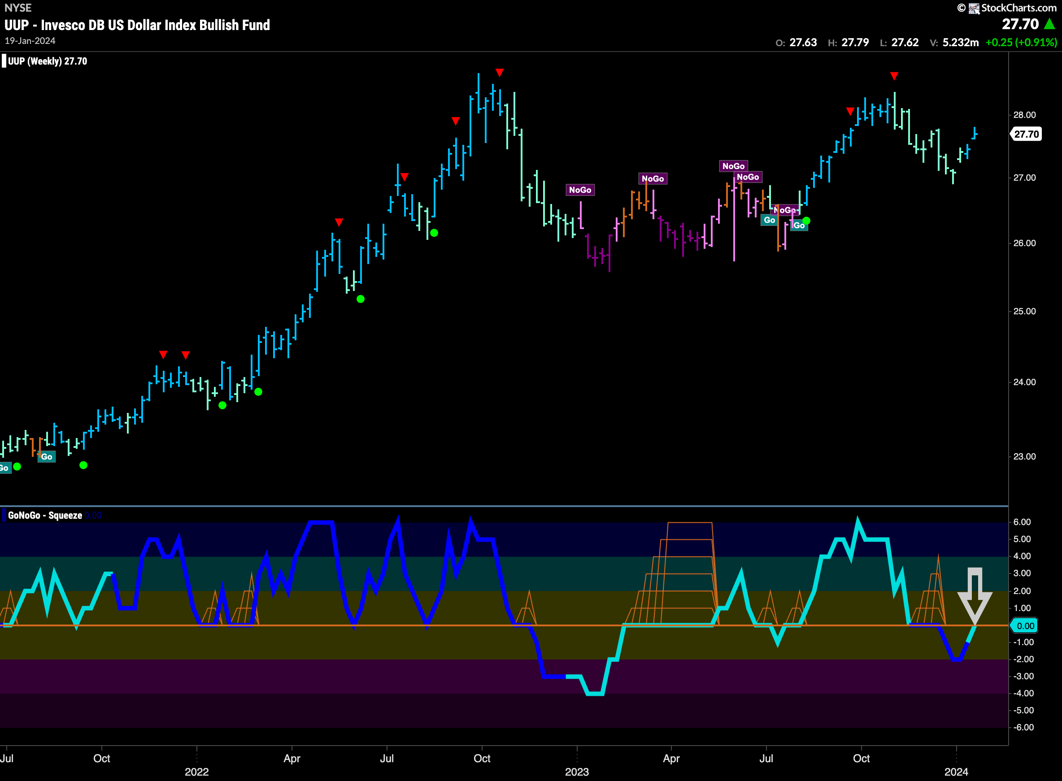Viewport: 1062px width, 781px height.
Task: Click the open value O: 27.63
Action: 796,42
